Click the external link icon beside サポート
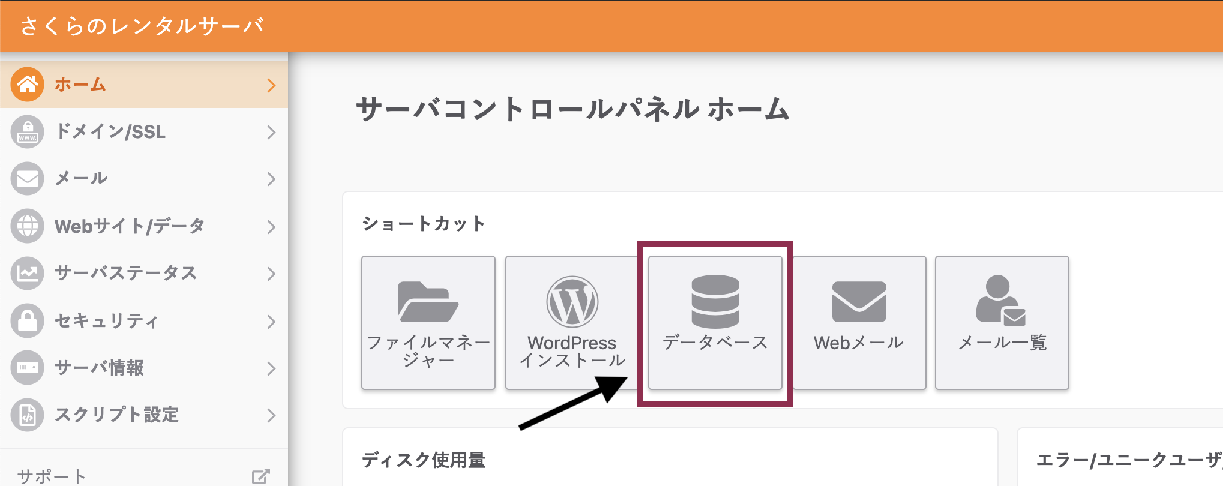The width and height of the screenshot is (1223, 486). coord(260,476)
